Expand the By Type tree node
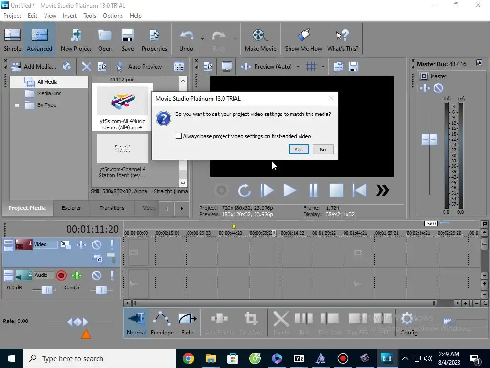Image resolution: width=490 pixels, height=368 pixels. (x=17, y=105)
